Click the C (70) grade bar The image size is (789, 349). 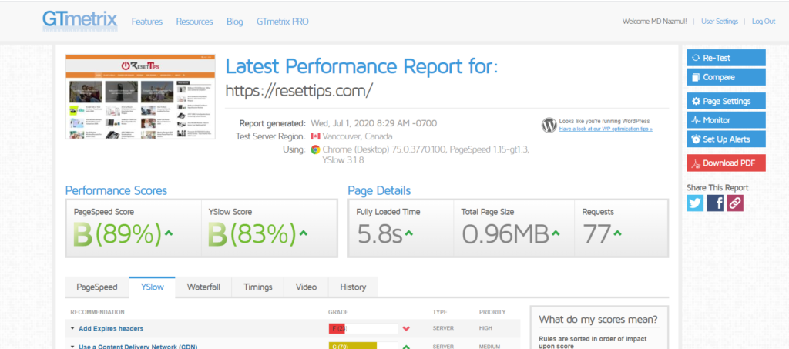(363, 346)
